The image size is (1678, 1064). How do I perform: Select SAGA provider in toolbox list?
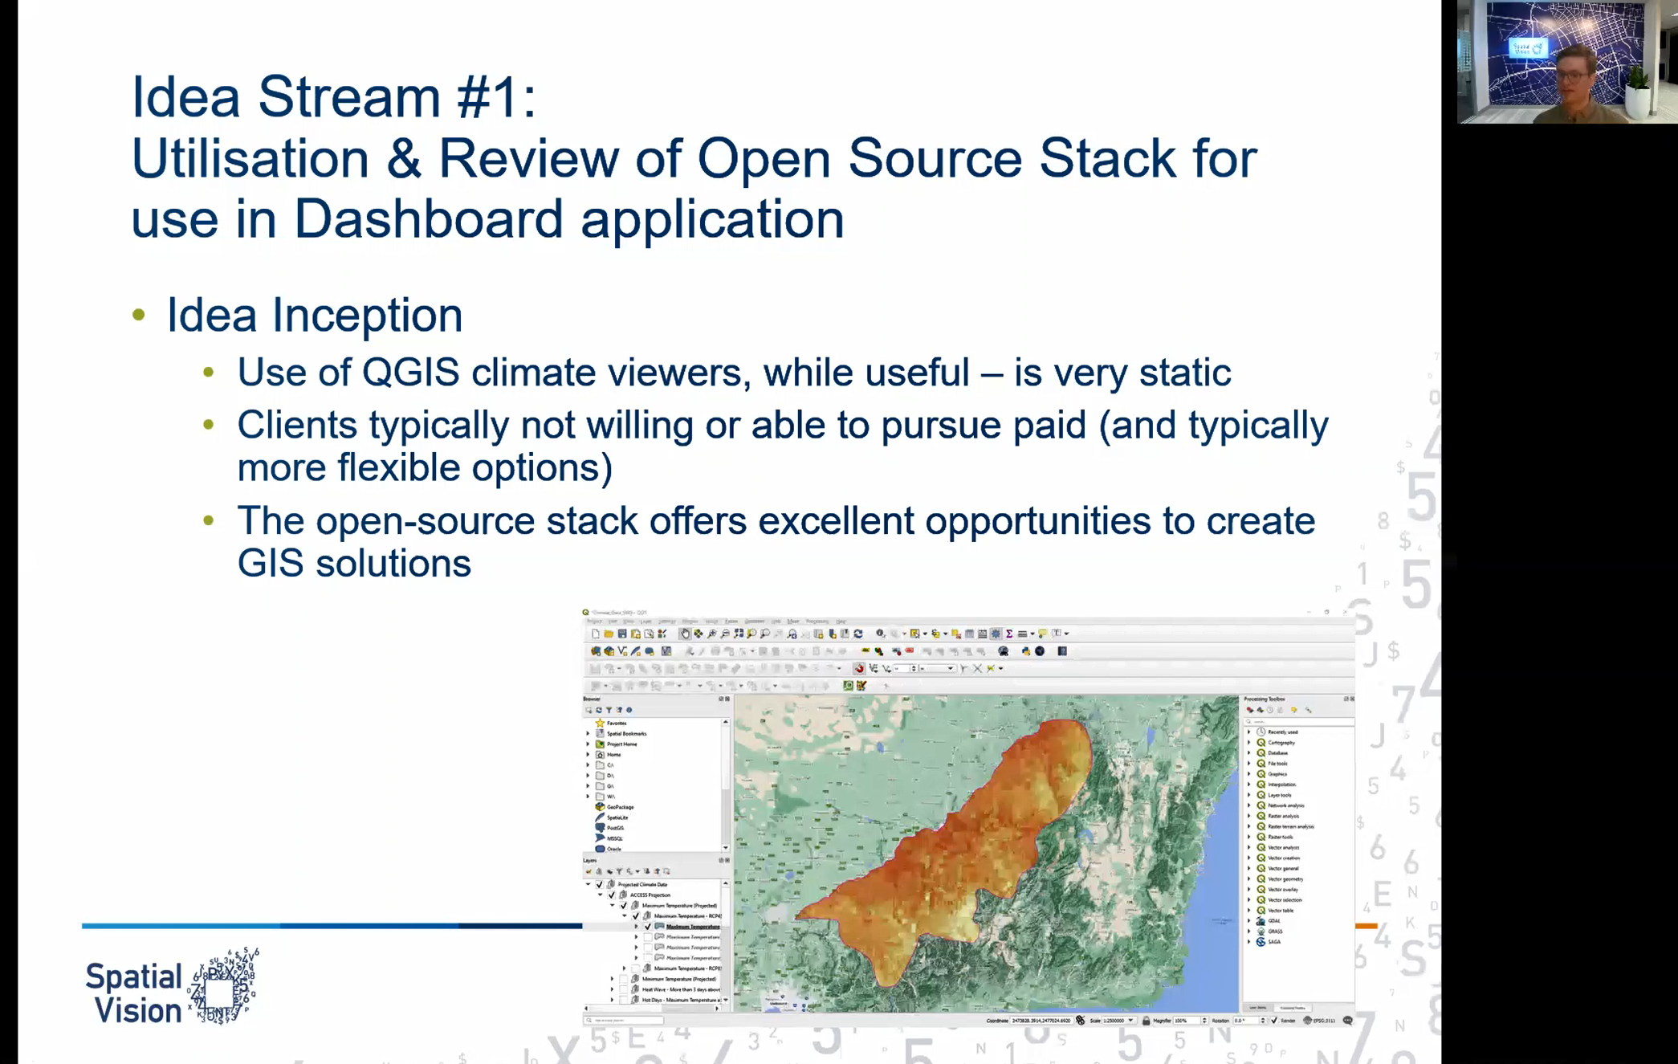coord(1270,941)
